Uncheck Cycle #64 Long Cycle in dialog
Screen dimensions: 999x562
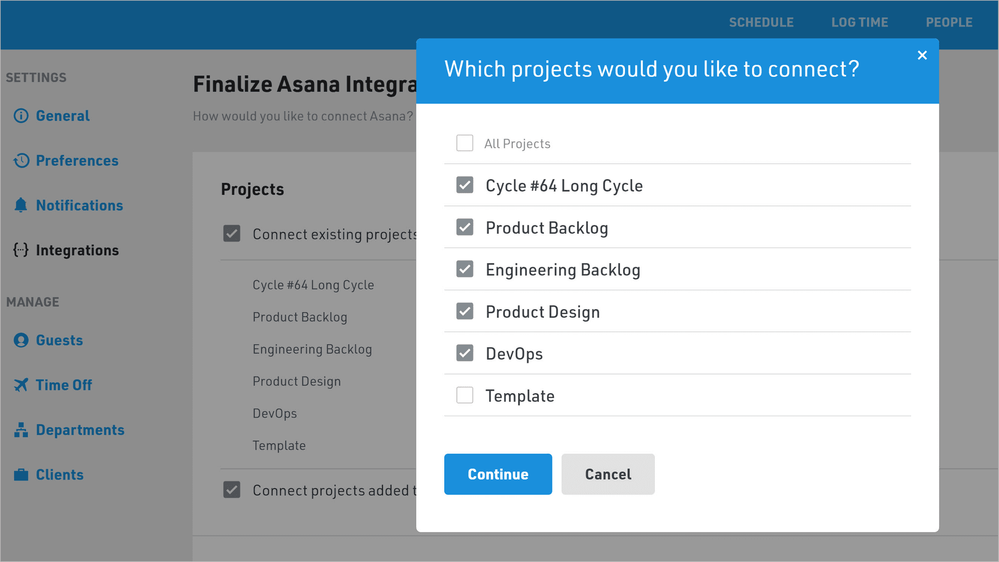[465, 185]
